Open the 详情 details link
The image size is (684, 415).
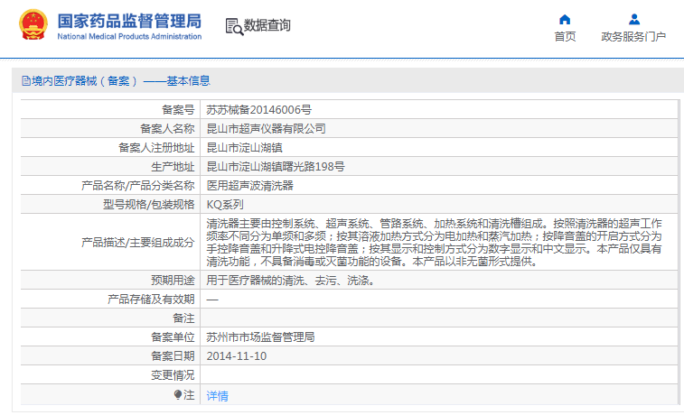[x=217, y=395]
